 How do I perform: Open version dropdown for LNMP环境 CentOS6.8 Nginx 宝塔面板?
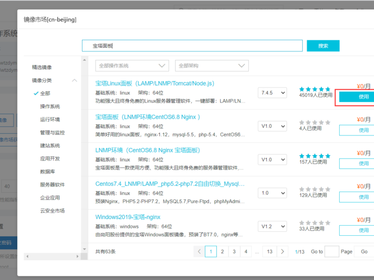[x=272, y=160]
